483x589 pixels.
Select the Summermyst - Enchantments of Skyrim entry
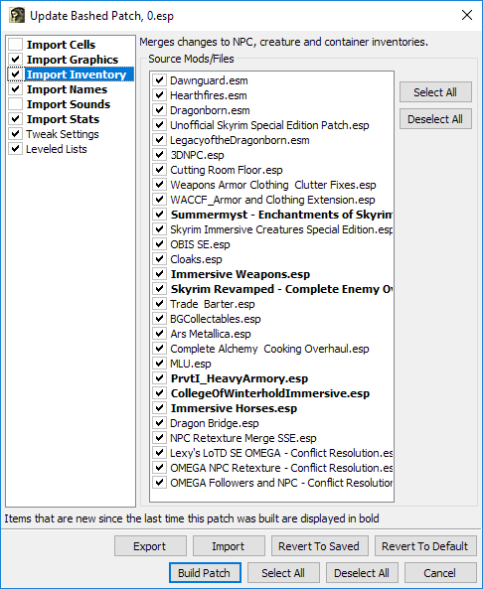(281, 215)
